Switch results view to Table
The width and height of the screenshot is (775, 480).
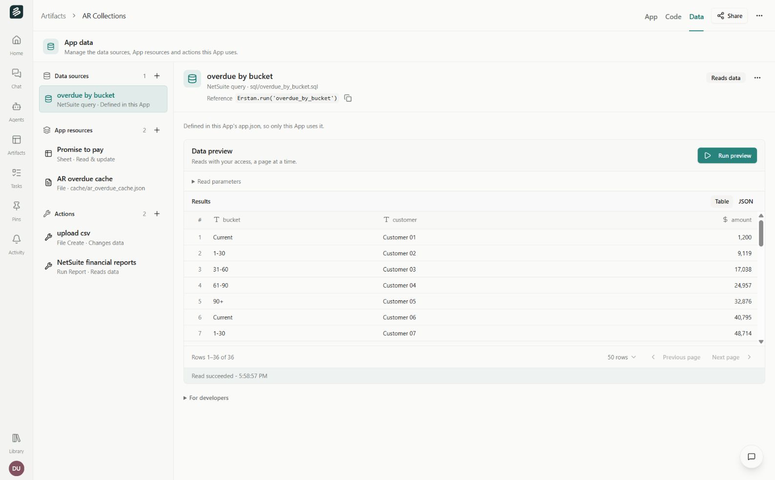[x=722, y=201]
